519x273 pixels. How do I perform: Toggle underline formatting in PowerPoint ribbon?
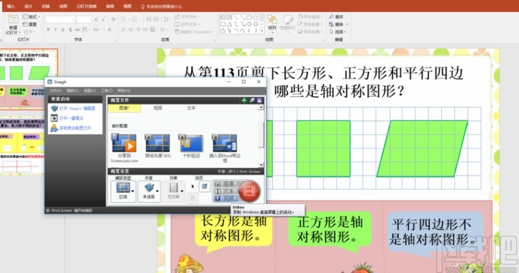click(x=63, y=29)
